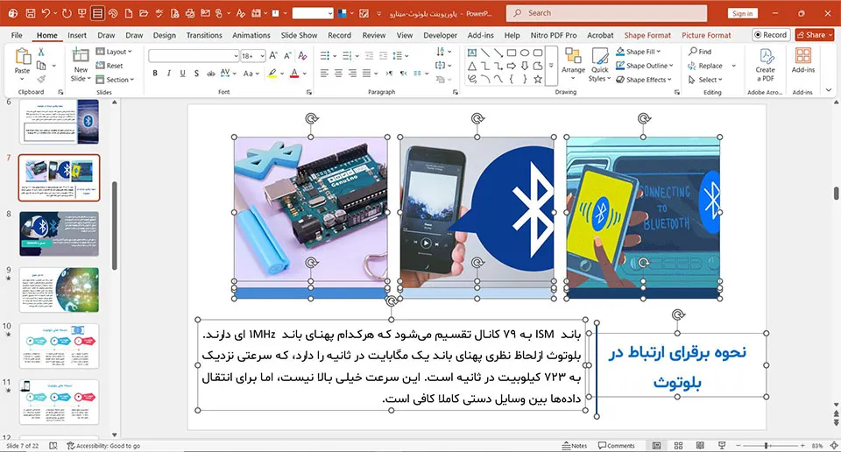Toggle Underline formatting

(x=182, y=74)
